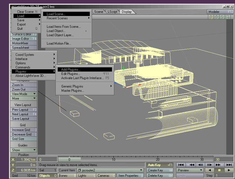Jump to first frame with rewind control

pos(181,165)
